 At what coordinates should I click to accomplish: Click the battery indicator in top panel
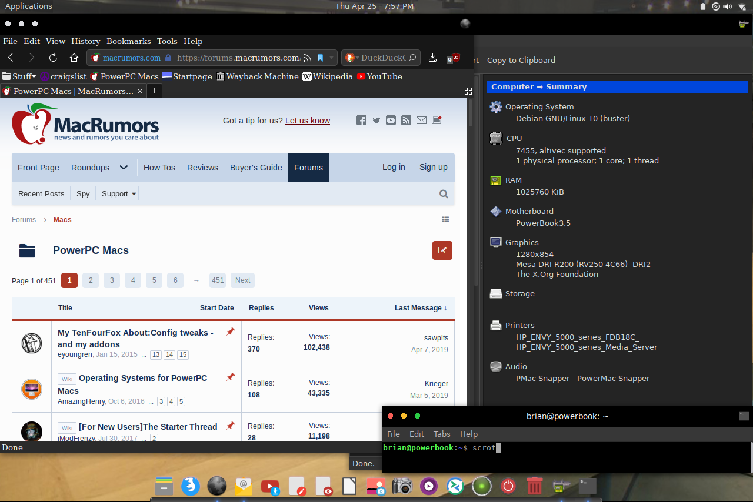coord(703,6)
